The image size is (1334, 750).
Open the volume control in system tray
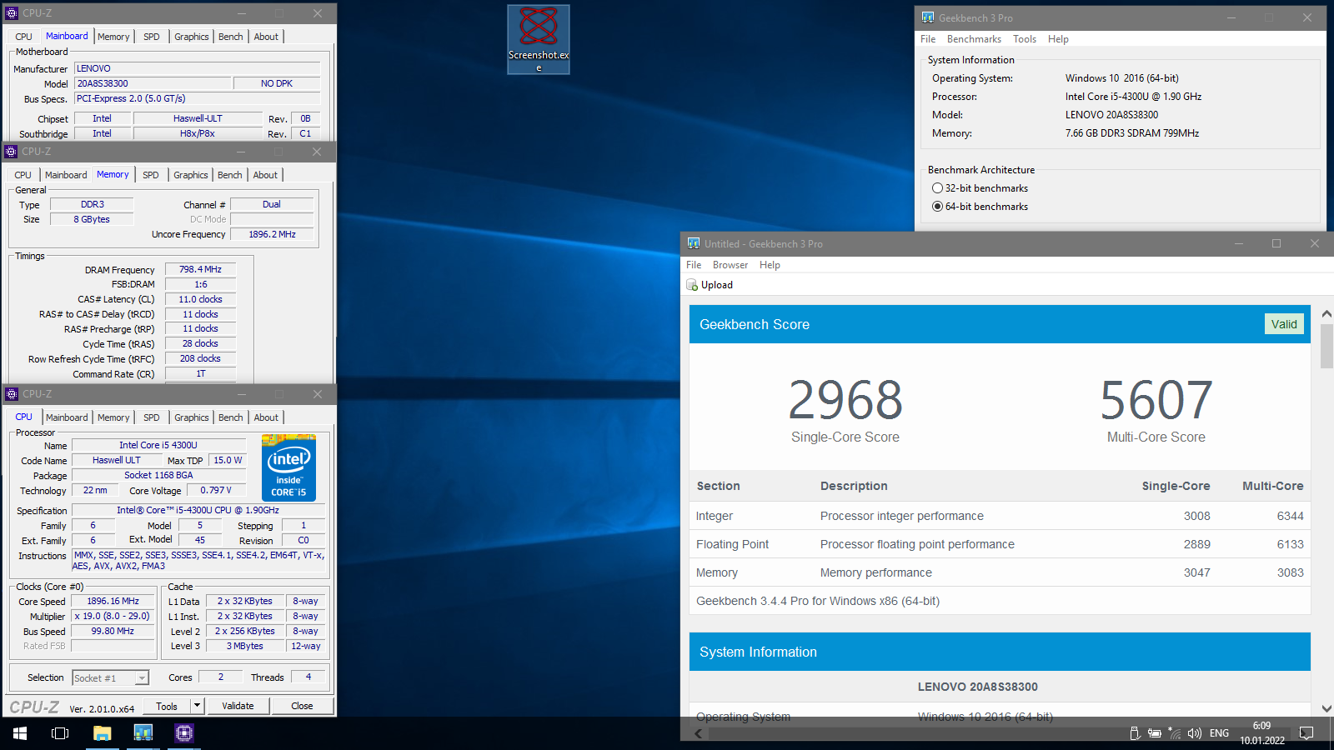pyautogui.click(x=1195, y=733)
